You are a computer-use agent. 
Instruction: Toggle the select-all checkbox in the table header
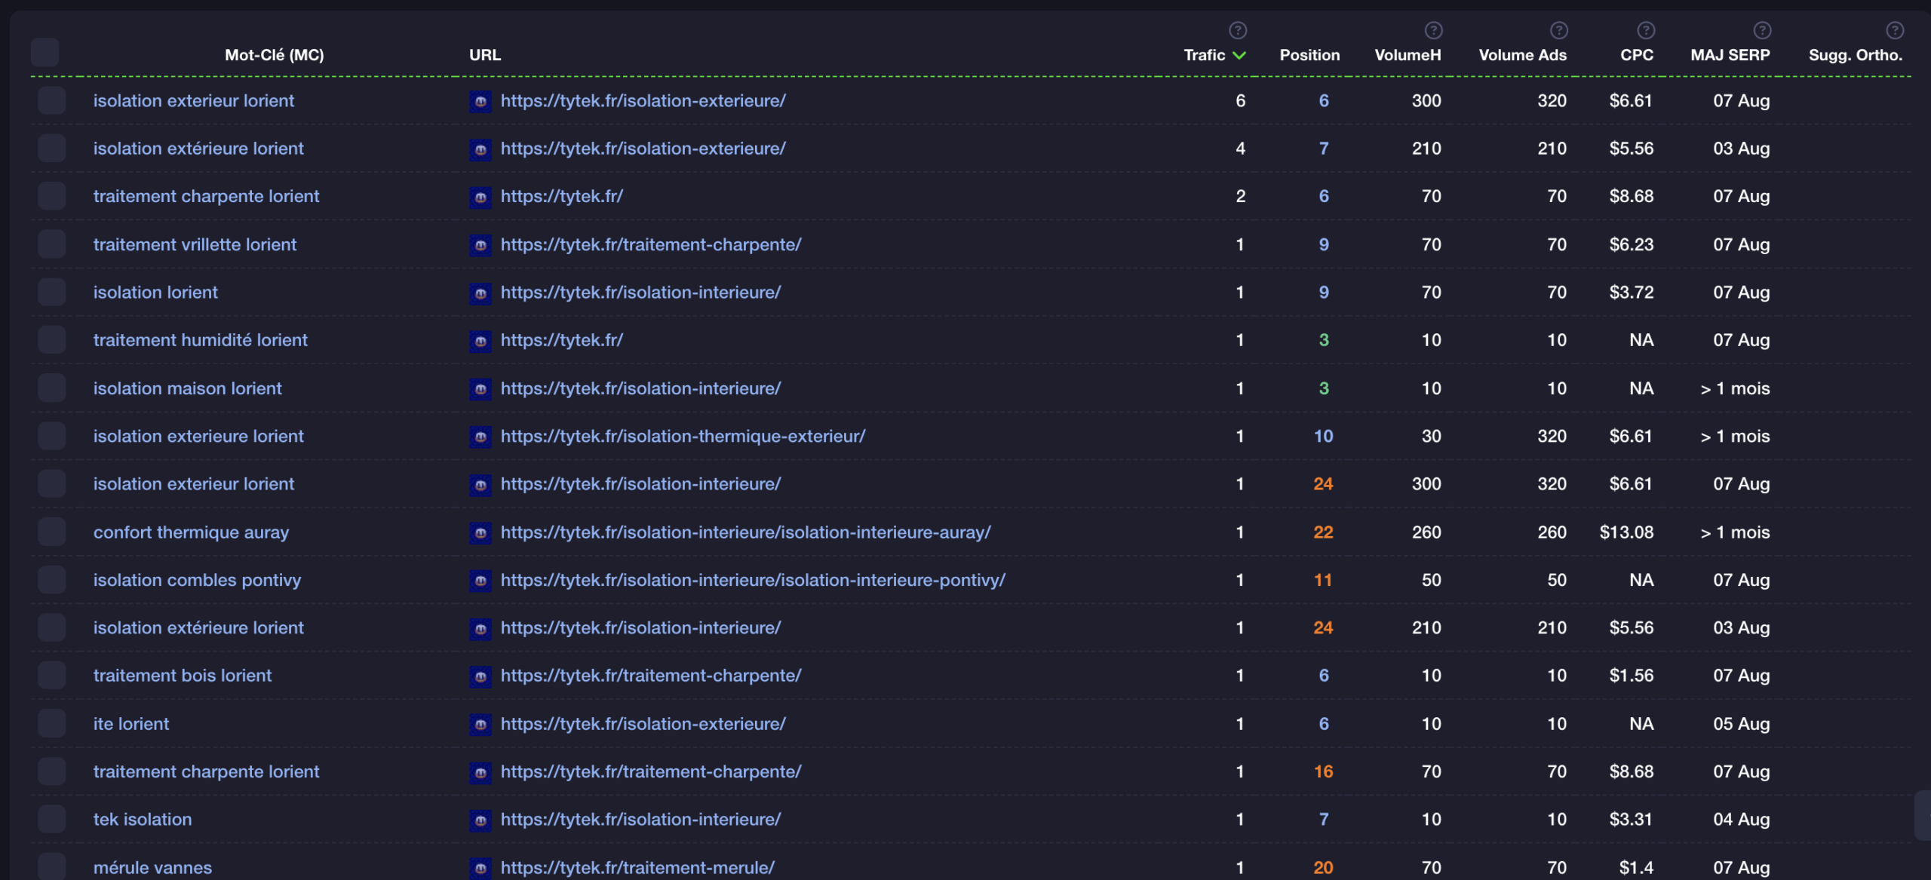45,52
